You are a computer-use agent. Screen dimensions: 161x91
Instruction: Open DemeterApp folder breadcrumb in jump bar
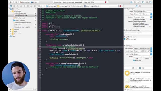point(62,6)
